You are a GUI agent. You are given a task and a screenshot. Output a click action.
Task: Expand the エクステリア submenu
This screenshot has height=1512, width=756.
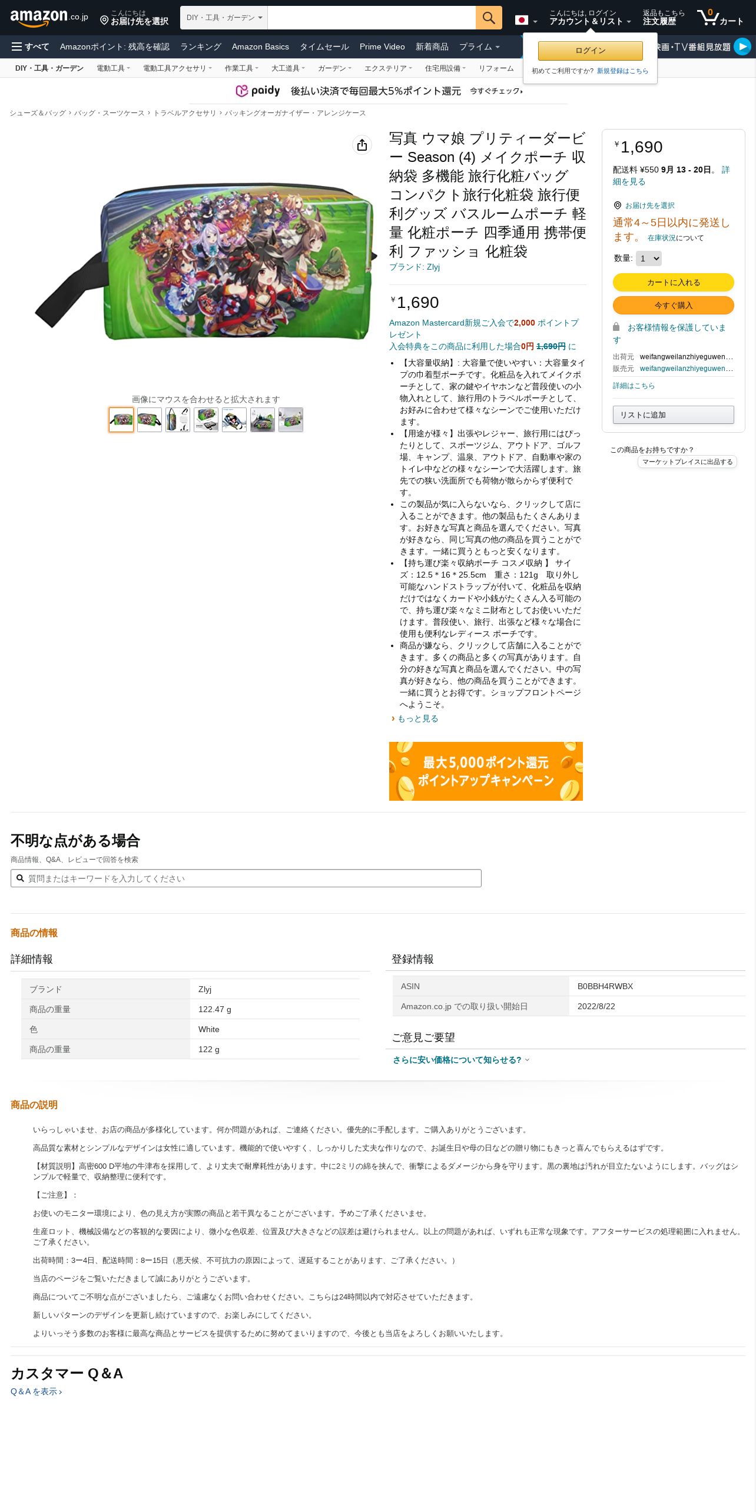[x=388, y=68]
